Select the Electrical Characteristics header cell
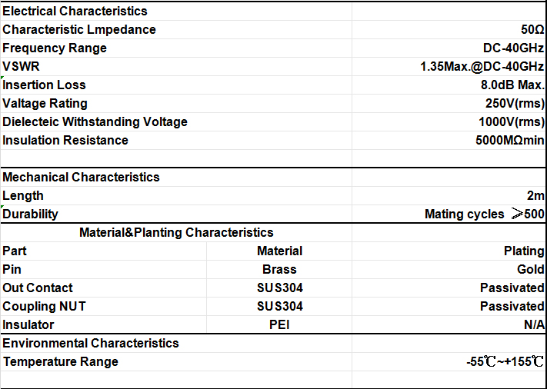Screen dimensions: 547x389 [176, 12]
